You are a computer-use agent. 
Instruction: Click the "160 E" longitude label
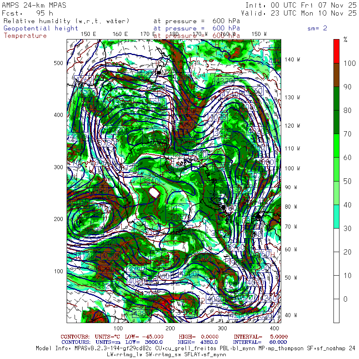click(120, 34)
